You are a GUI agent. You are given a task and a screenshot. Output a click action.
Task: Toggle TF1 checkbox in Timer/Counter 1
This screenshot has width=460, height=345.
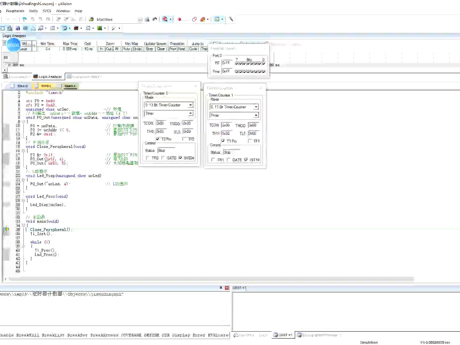[x=250, y=141]
